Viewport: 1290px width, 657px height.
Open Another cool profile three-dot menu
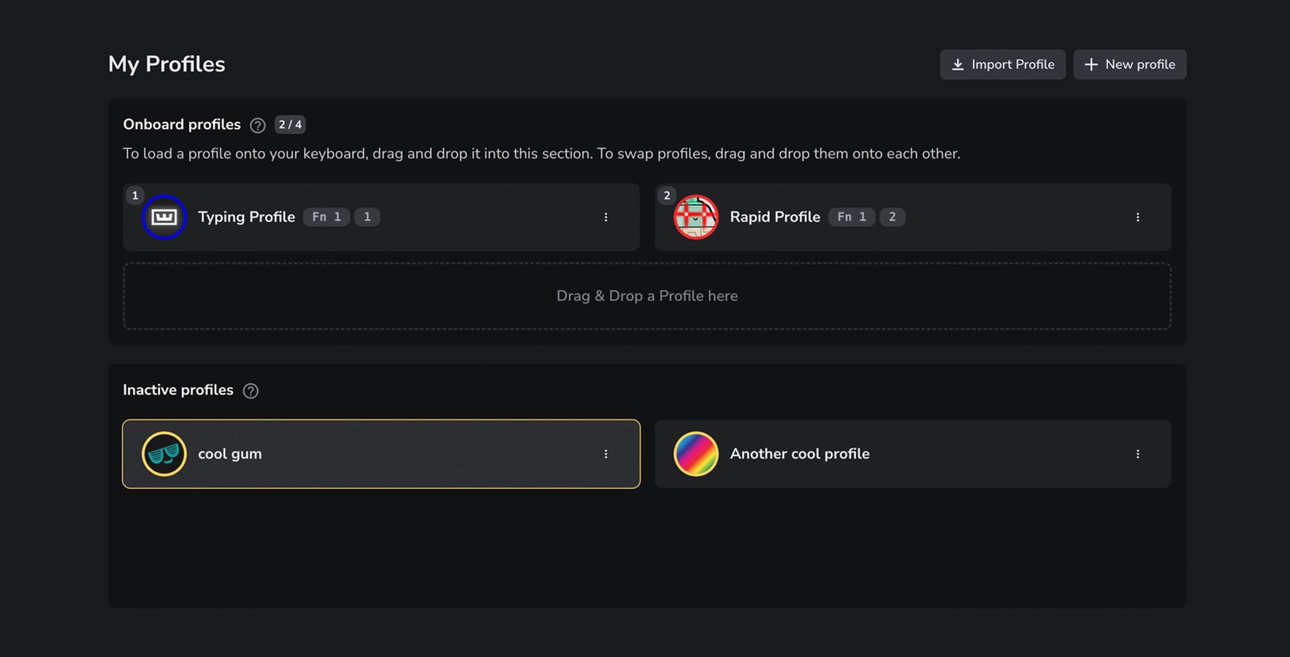[x=1137, y=454]
